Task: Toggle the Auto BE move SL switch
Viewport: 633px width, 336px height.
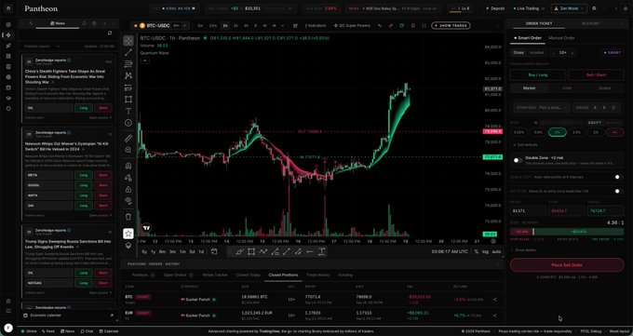Action: (x=618, y=191)
